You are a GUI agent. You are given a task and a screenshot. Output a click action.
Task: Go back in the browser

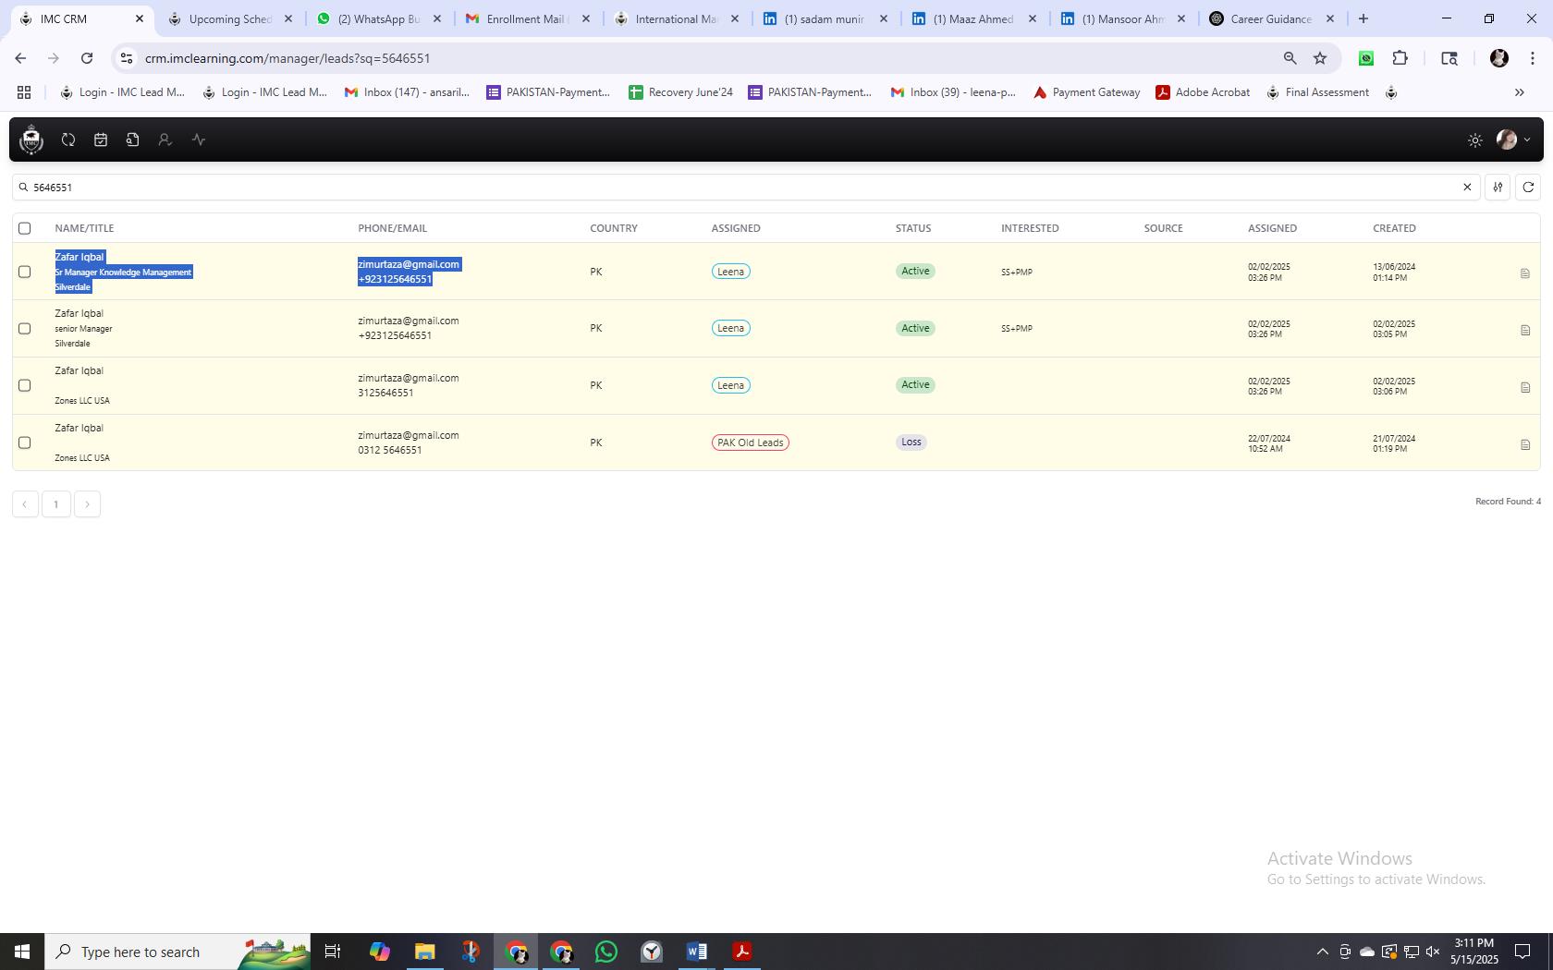(x=20, y=58)
